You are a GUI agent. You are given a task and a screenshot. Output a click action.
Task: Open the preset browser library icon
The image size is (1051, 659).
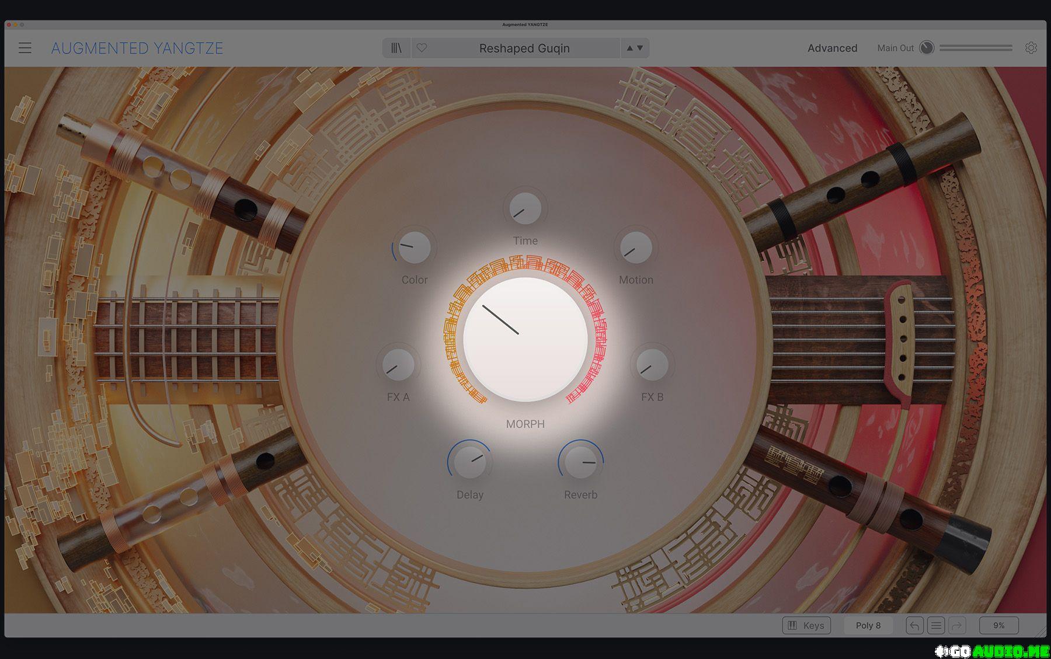click(396, 48)
